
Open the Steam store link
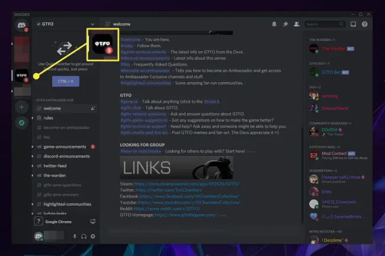187,184
